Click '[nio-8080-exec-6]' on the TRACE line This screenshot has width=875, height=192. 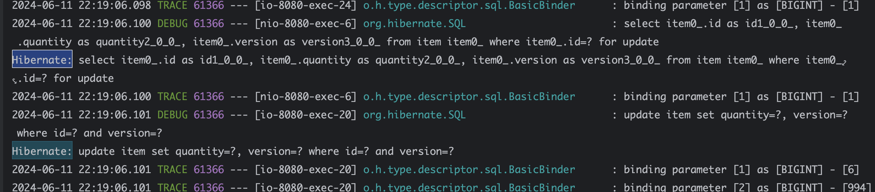(x=306, y=96)
